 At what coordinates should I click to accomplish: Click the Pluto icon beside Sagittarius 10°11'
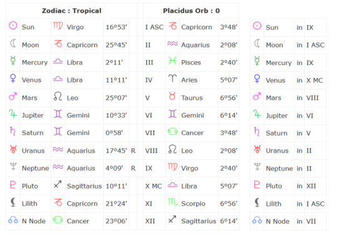click(x=13, y=184)
